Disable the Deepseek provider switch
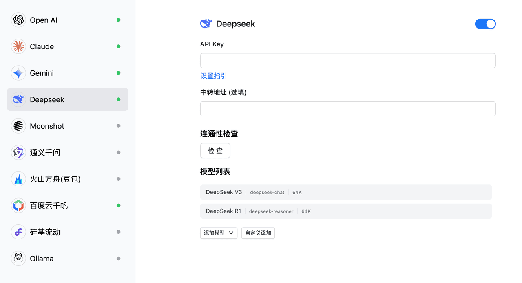522x283 pixels. [x=485, y=24]
